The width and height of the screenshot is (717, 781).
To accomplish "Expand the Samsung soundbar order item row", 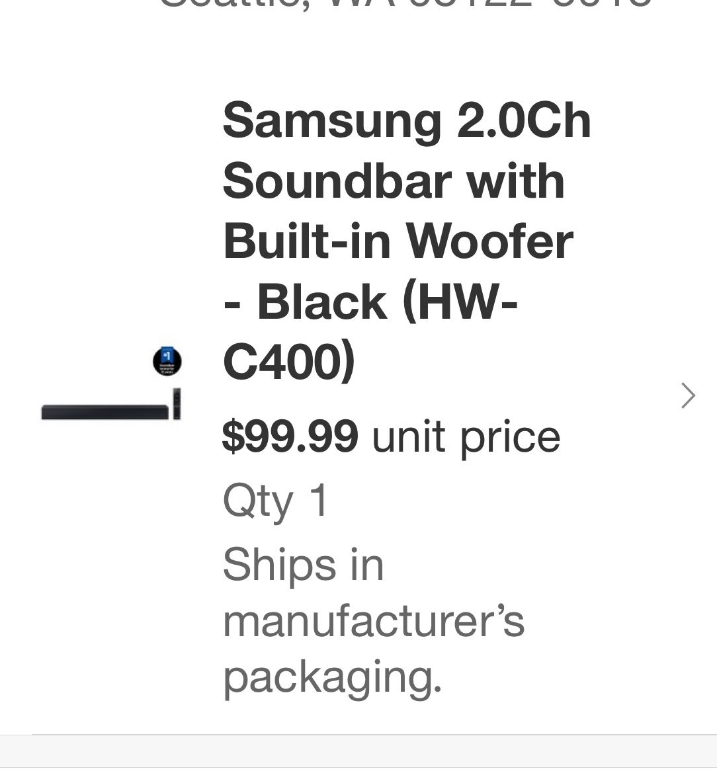I will [397, 397].
